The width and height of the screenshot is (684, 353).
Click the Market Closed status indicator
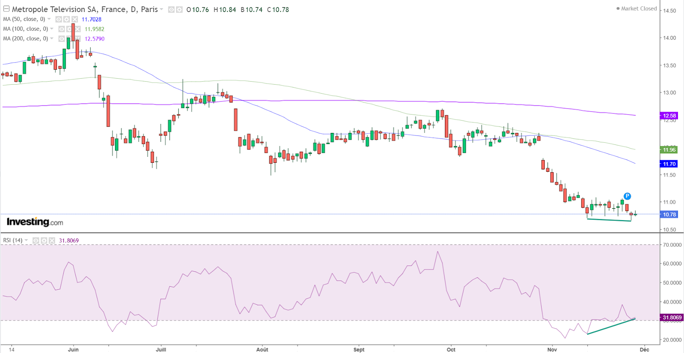point(637,9)
